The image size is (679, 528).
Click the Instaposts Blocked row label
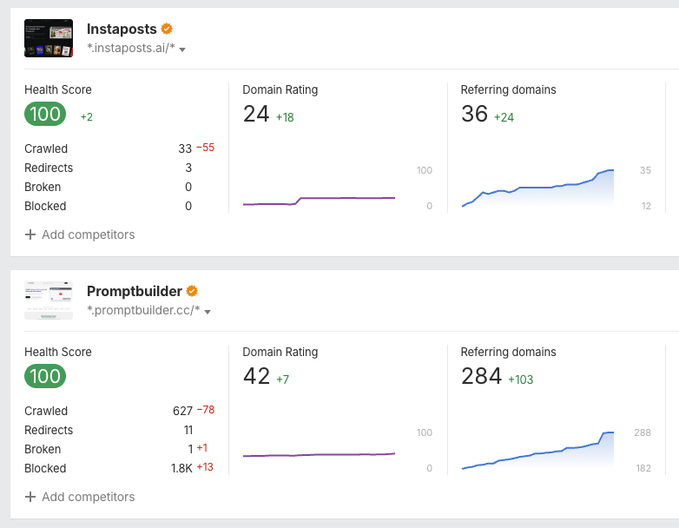click(45, 206)
